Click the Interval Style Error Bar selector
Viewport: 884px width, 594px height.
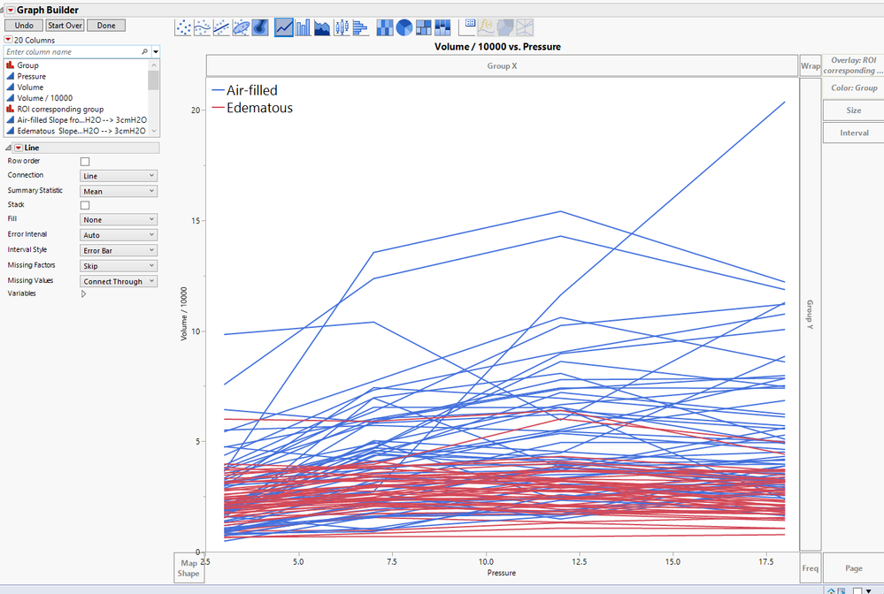(x=118, y=249)
